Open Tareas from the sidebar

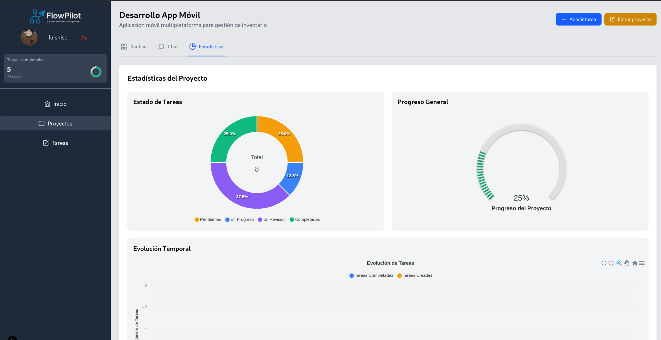point(55,143)
